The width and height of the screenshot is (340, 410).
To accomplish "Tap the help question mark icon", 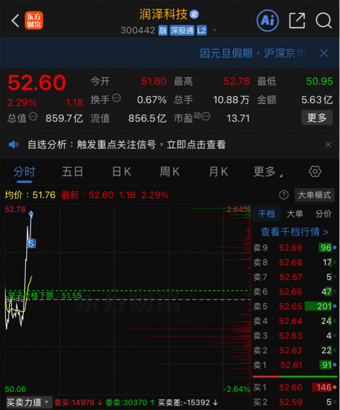I will 284,195.
